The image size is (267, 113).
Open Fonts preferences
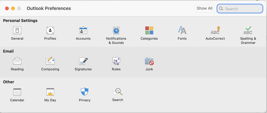[182, 31]
